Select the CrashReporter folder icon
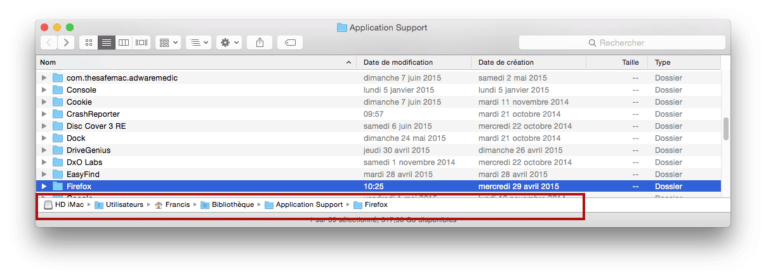The width and height of the screenshot is (766, 278). coord(58,114)
